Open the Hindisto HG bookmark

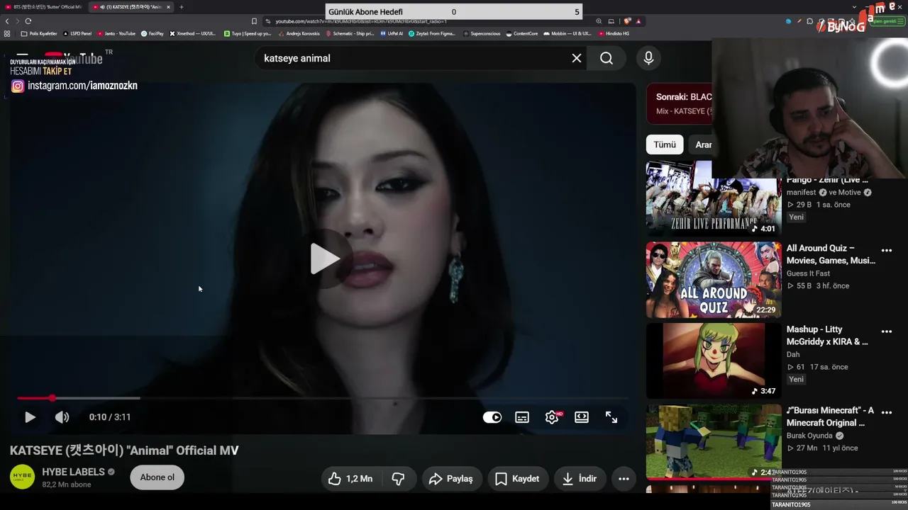[614, 33]
